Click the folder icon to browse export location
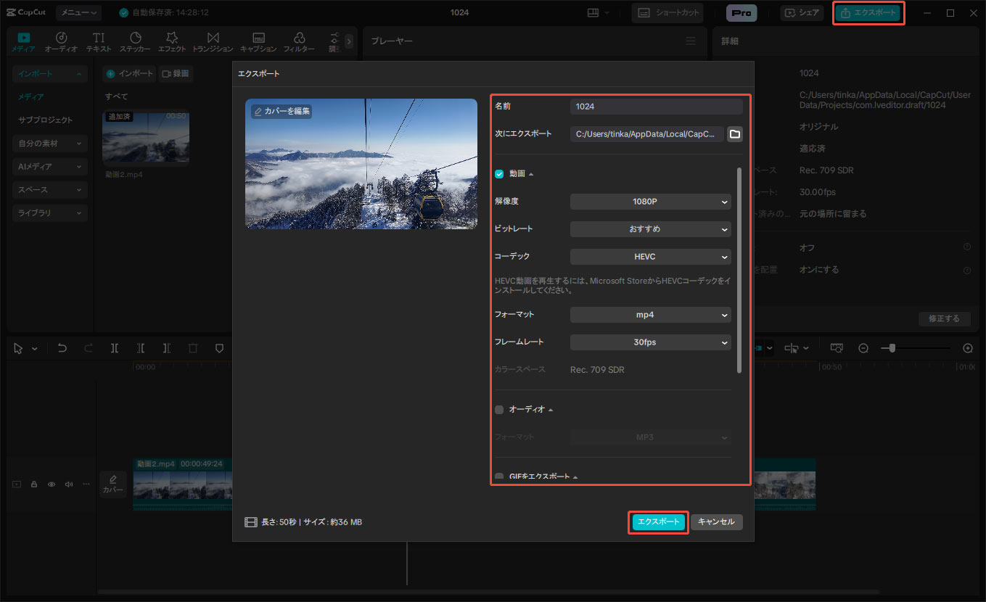 coord(734,133)
